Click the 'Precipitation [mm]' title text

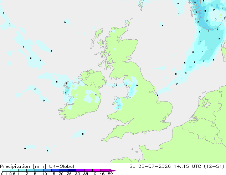point(23,166)
